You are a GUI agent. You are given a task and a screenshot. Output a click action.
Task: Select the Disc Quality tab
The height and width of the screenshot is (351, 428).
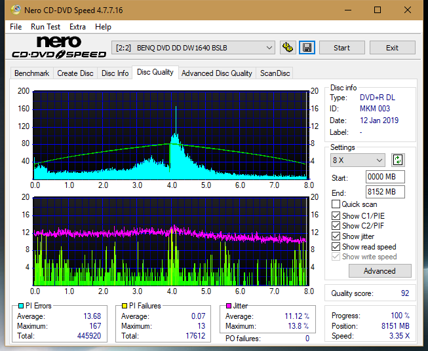155,72
